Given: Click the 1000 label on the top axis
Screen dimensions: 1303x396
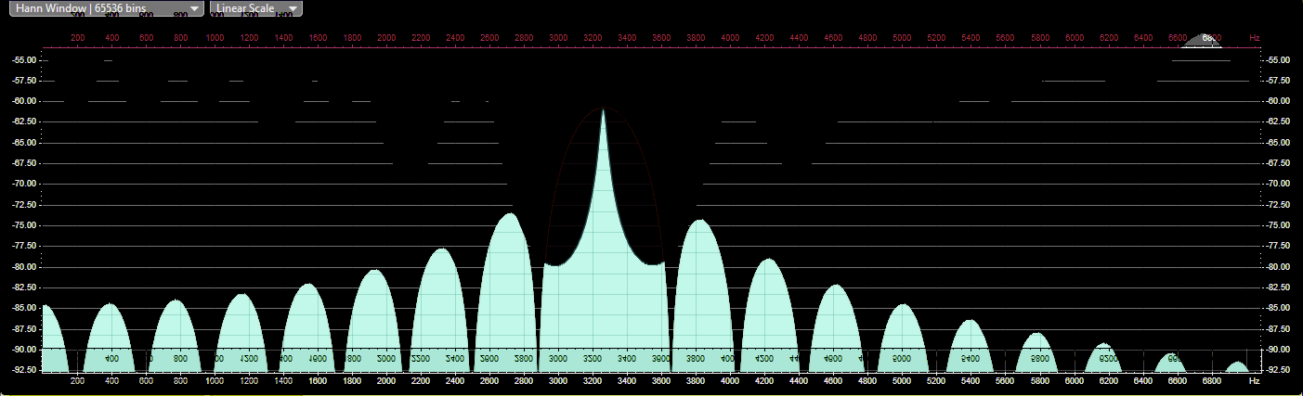Looking at the screenshot, I should pos(215,38).
